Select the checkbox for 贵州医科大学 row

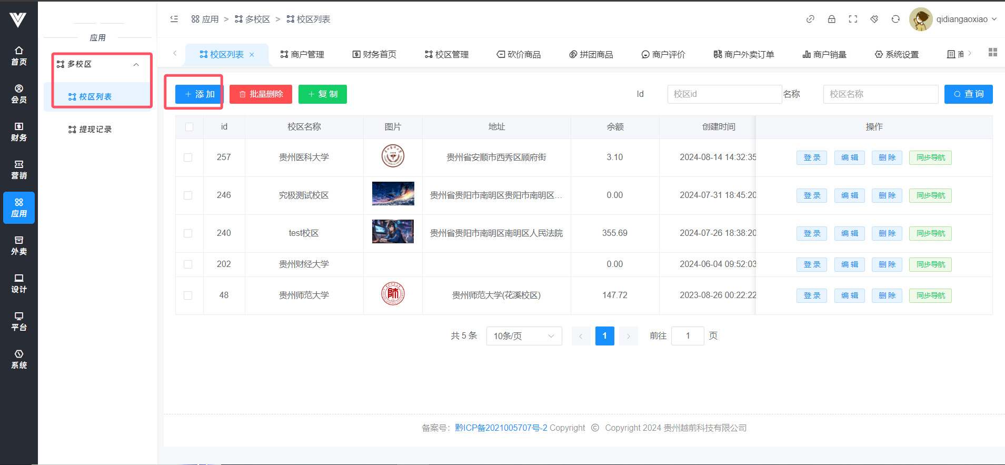(188, 157)
